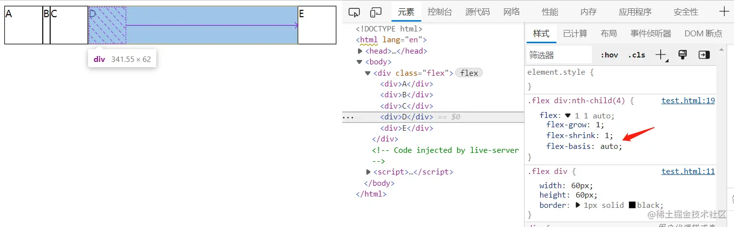
Task: Click box A in the page
Action: (x=24, y=25)
